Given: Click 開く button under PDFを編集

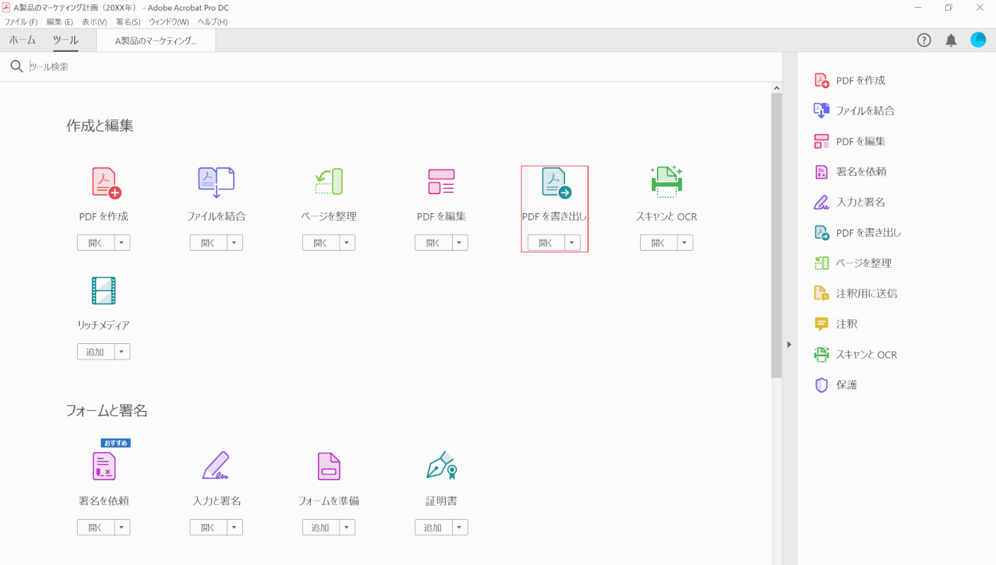Looking at the screenshot, I should pos(434,243).
